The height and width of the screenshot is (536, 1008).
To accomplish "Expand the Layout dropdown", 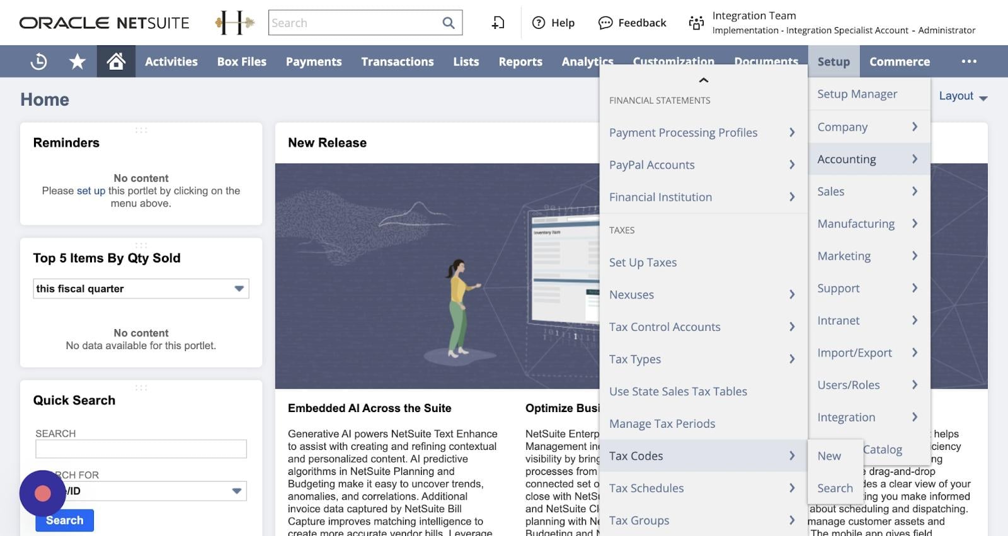I will [x=963, y=96].
